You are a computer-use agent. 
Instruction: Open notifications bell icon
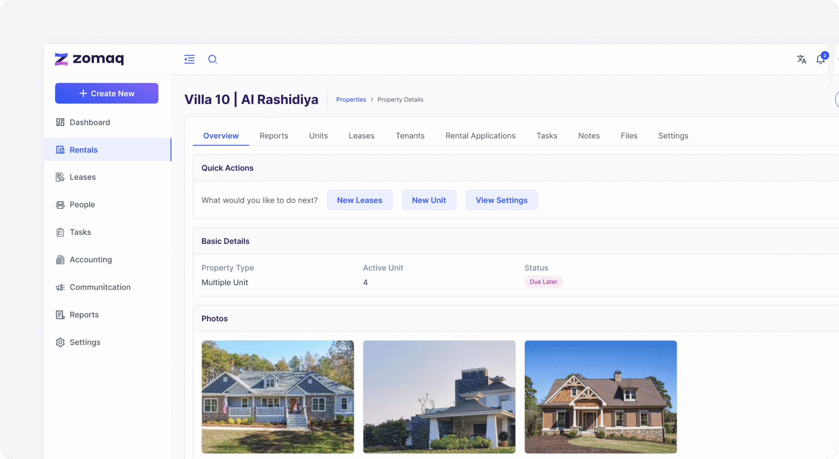click(x=820, y=59)
